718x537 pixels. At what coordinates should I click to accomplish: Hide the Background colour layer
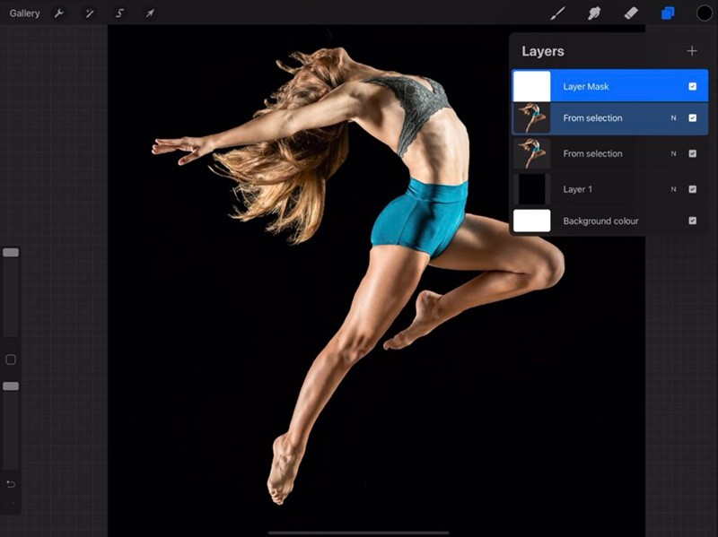click(693, 221)
